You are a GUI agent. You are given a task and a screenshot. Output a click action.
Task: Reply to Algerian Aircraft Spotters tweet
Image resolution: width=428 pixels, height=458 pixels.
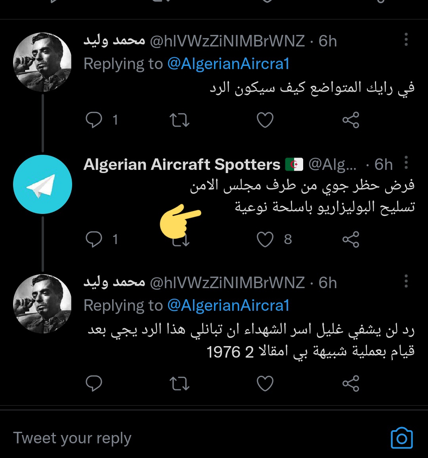point(94,239)
